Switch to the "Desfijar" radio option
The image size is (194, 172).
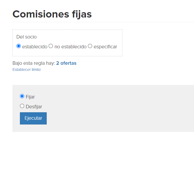[22, 106]
